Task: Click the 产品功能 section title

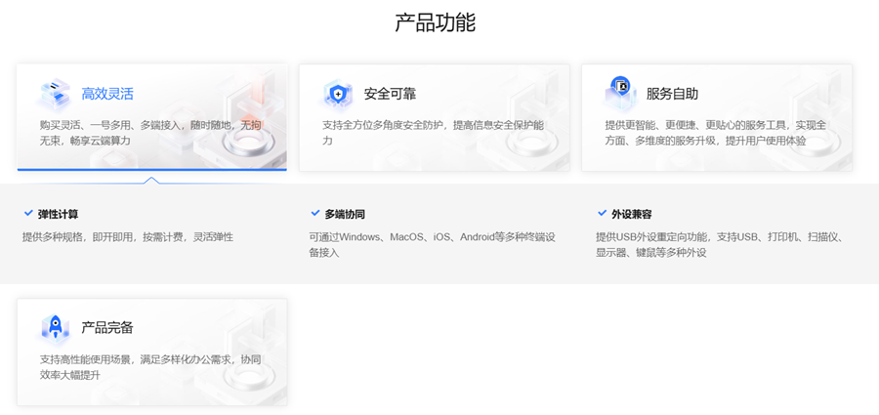Action: tap(436, 22)
